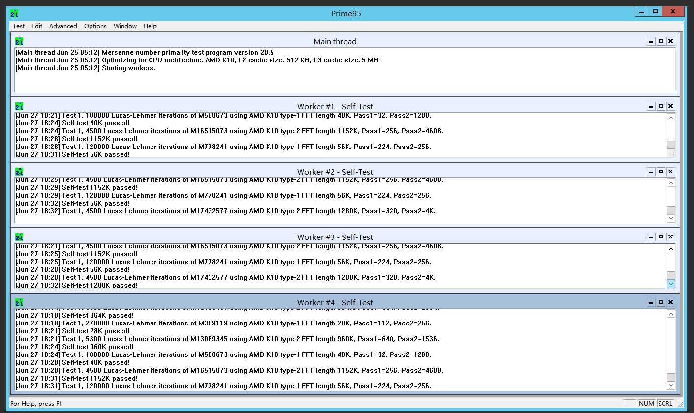Viewport: 694px width, 413px height.
Task: Click Worker #3 scrollbar up arrow
Action: pyautogui.click(x=671, y=248)
